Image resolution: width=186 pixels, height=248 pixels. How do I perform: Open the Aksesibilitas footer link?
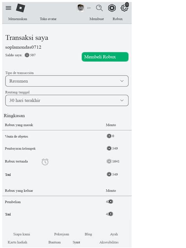pyautogui.click(x=109, y=242)
